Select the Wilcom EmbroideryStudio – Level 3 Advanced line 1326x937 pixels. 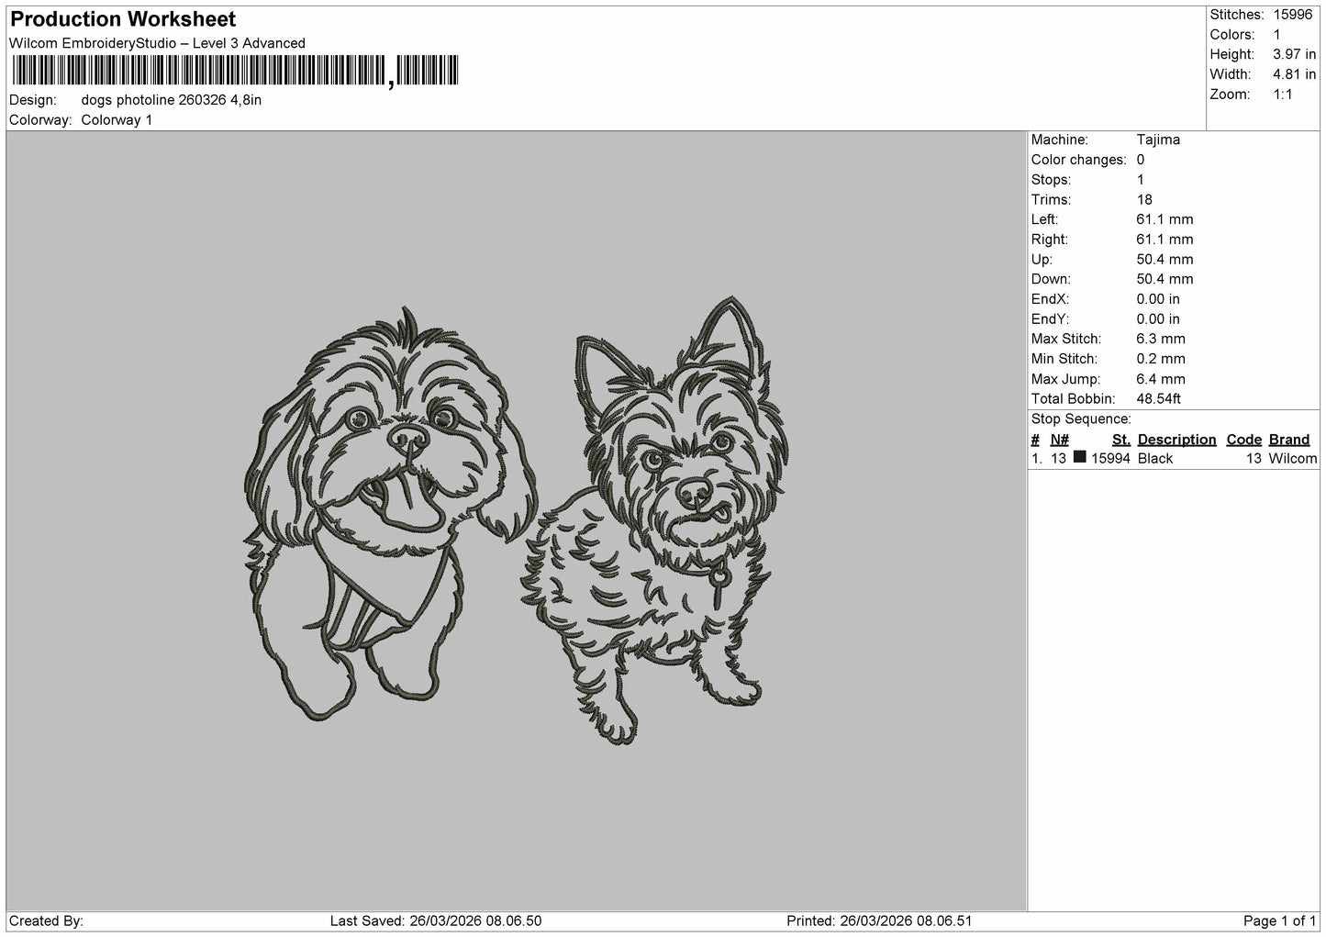click(x=157, y=43)
